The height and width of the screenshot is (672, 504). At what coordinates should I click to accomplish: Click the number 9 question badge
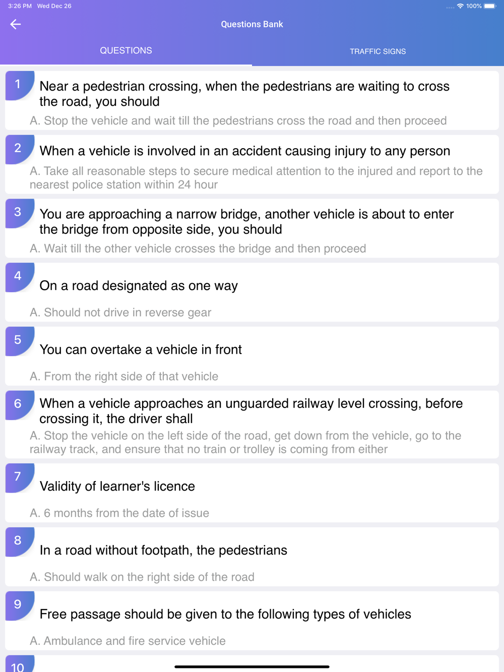coord(20,606)
